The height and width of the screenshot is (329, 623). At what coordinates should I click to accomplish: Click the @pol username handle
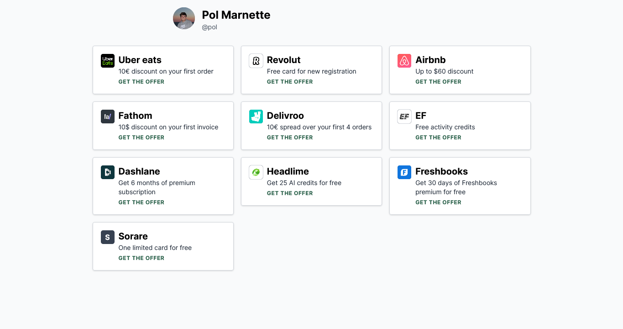(209, 27)
